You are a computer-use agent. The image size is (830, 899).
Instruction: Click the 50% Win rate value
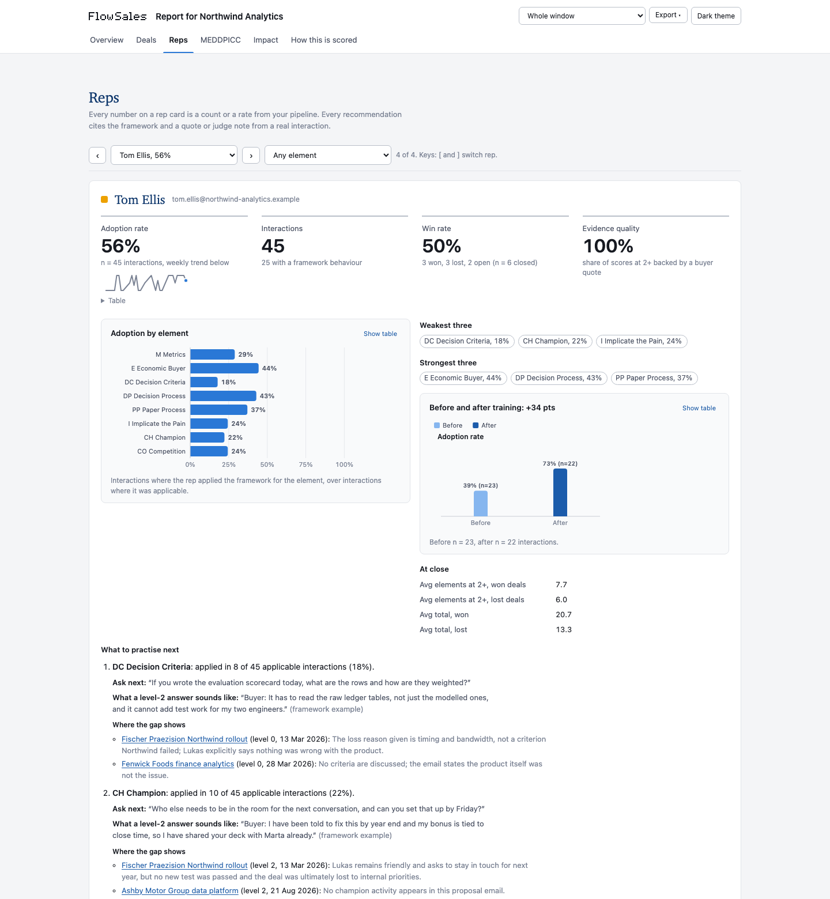[442, 246]
